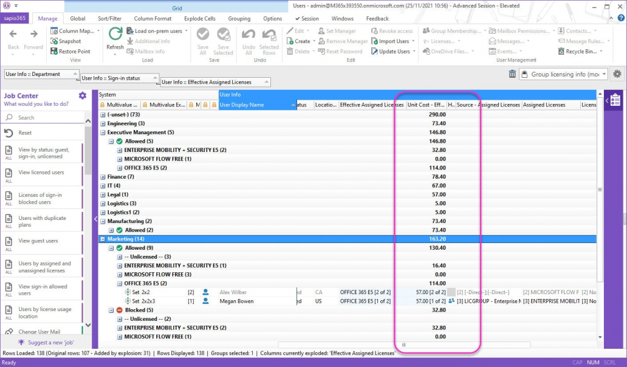Click the Save Selected icon

click(x=223, y=34)
